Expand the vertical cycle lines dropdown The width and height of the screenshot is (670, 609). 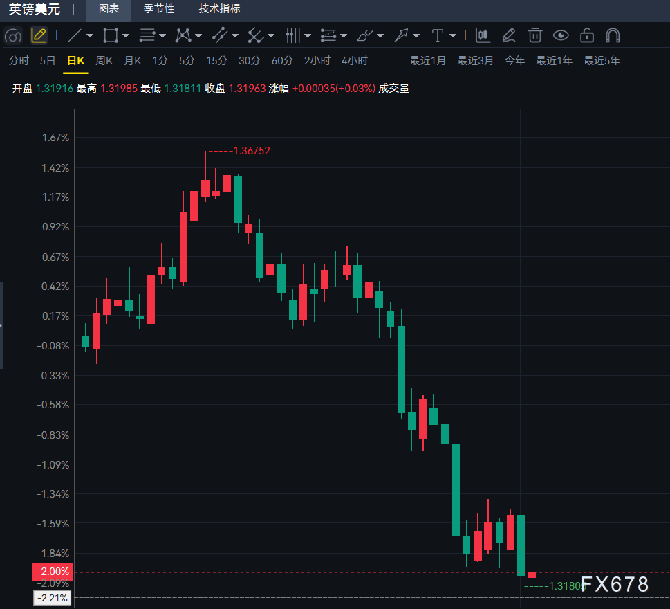pyautogui.click(x=308, y=36)
